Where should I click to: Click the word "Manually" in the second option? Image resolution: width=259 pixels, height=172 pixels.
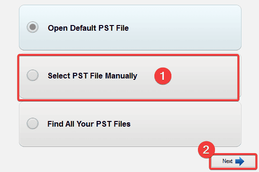[x=121, y=76]
